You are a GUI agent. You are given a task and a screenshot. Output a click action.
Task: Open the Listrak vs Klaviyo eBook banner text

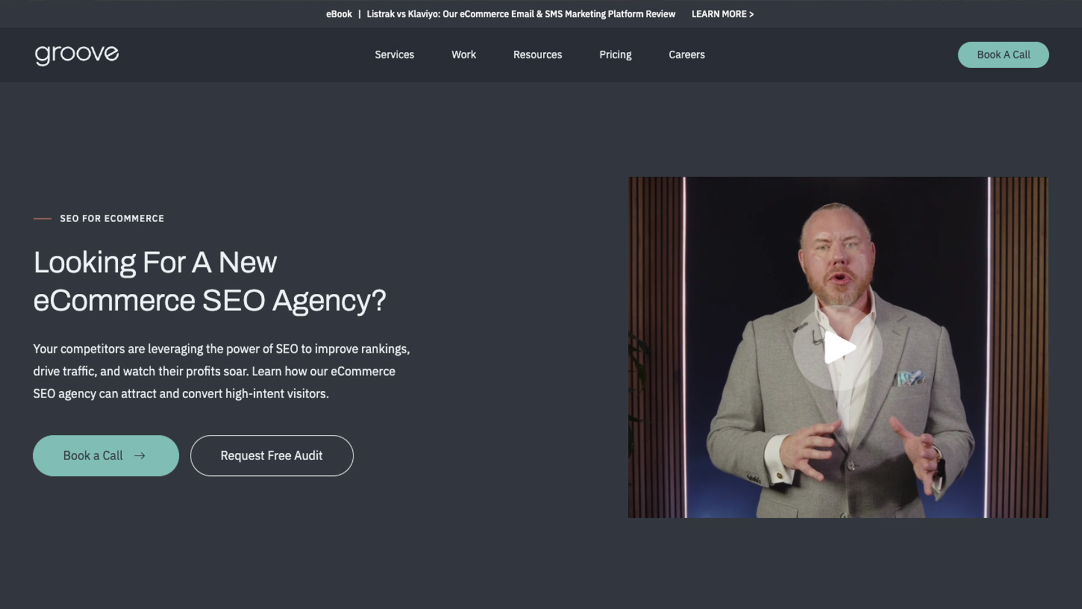click(x=521, y=14)
